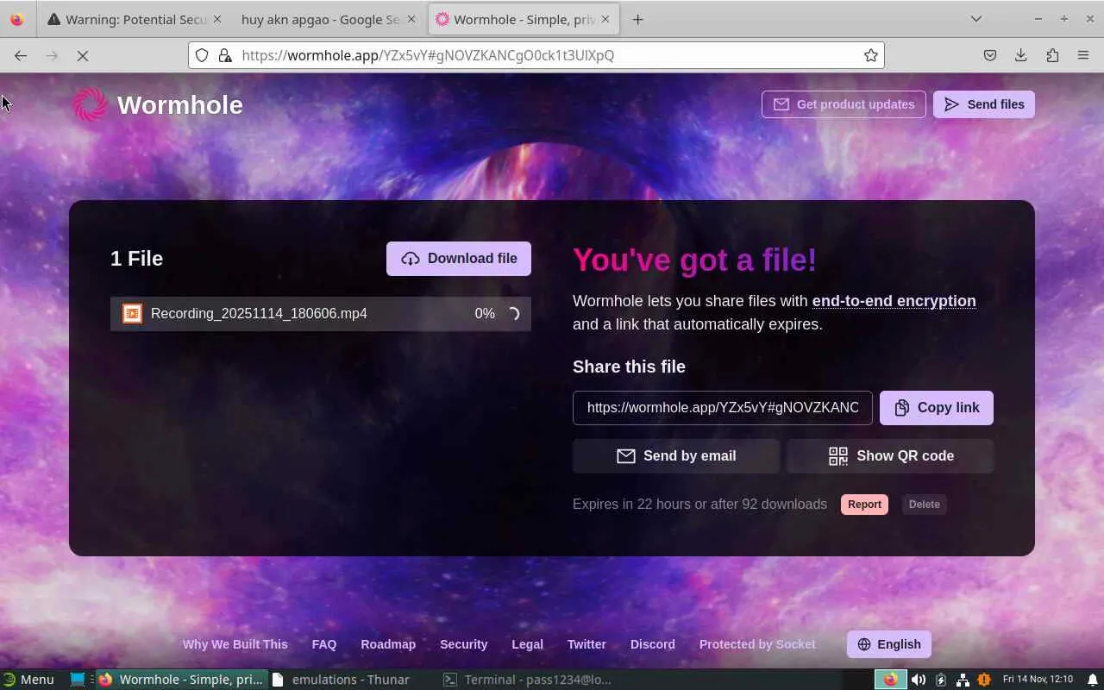1104x690 pixels.
Task: Open the Protected by Socket link
Action: tap(757, 644)
